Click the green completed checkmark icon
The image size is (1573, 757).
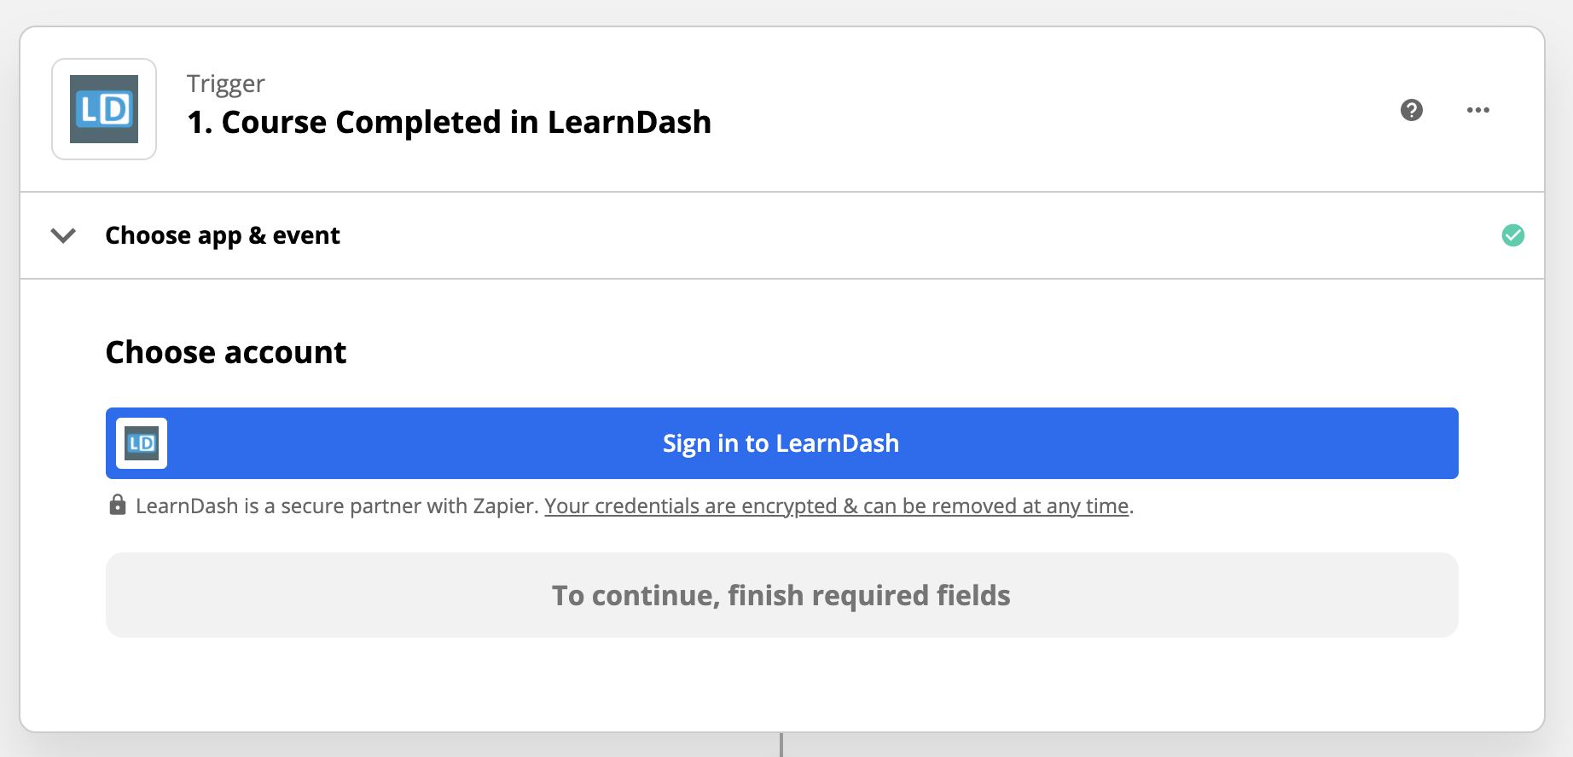1513,235
